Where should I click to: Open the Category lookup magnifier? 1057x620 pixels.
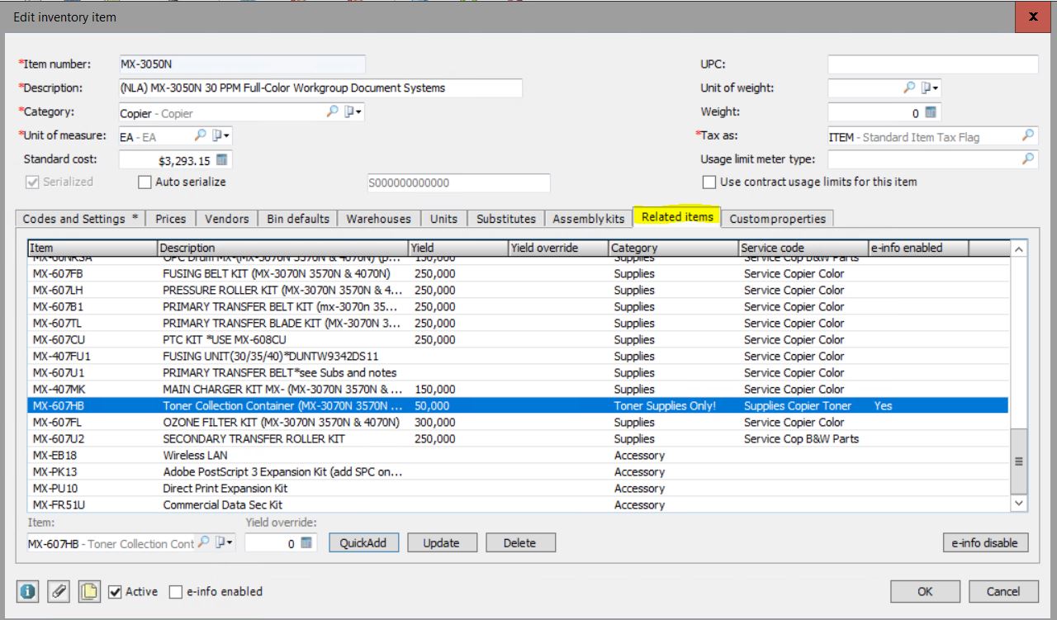(x=332, y=111)
